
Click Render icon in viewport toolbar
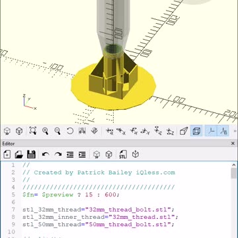[x=19, y=132]
